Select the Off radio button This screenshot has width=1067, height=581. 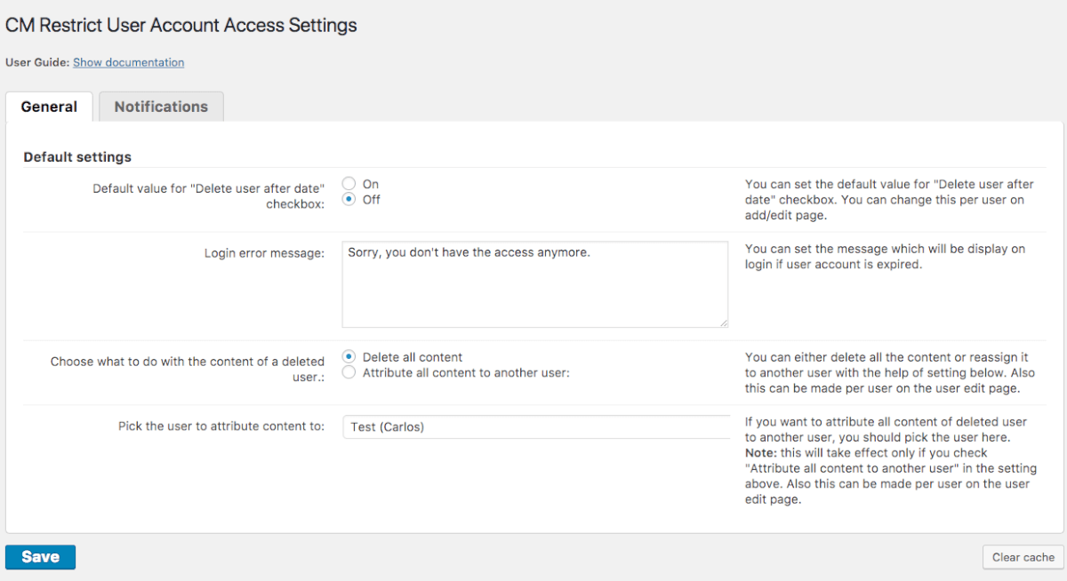click(x=349, y=200)
